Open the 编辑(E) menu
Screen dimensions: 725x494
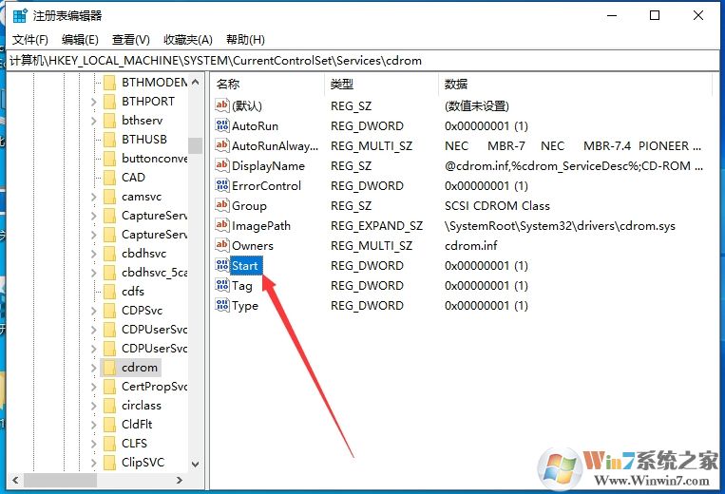pyautogui.click(x=80, y=40)
